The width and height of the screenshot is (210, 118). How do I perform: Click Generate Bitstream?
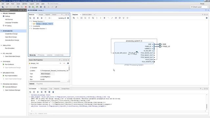click(x=11, y=87)
